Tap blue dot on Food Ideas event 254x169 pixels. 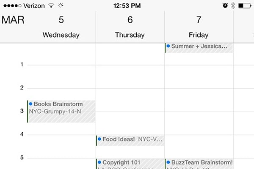click(x=99, y=139)
